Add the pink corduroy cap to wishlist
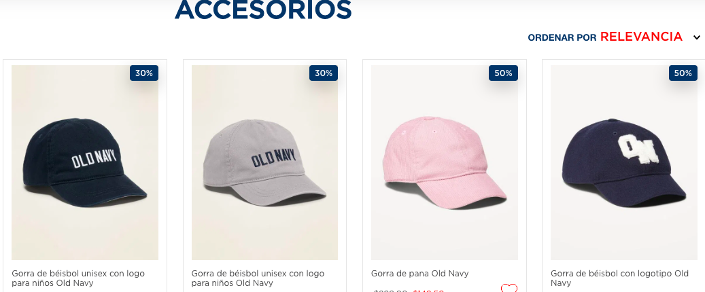Screen dimensions: 705x292 (x=509, y=288)
